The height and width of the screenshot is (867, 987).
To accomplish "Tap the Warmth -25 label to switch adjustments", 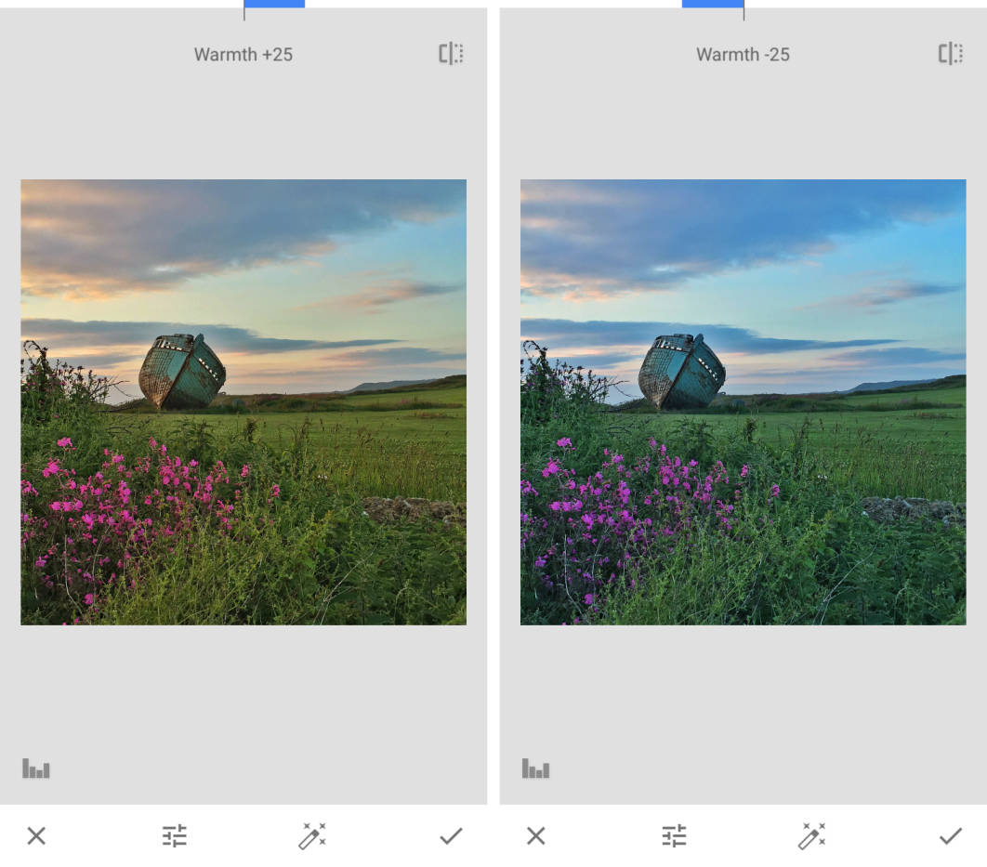I will point(744,54).
